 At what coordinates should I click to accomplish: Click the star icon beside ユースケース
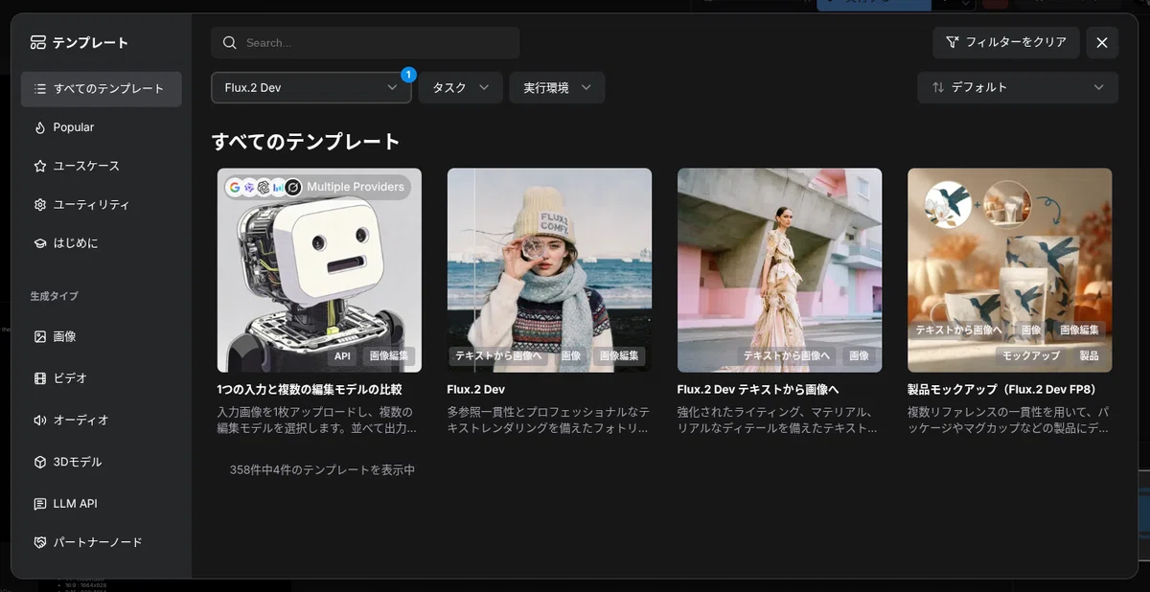(x=39, y=166)
